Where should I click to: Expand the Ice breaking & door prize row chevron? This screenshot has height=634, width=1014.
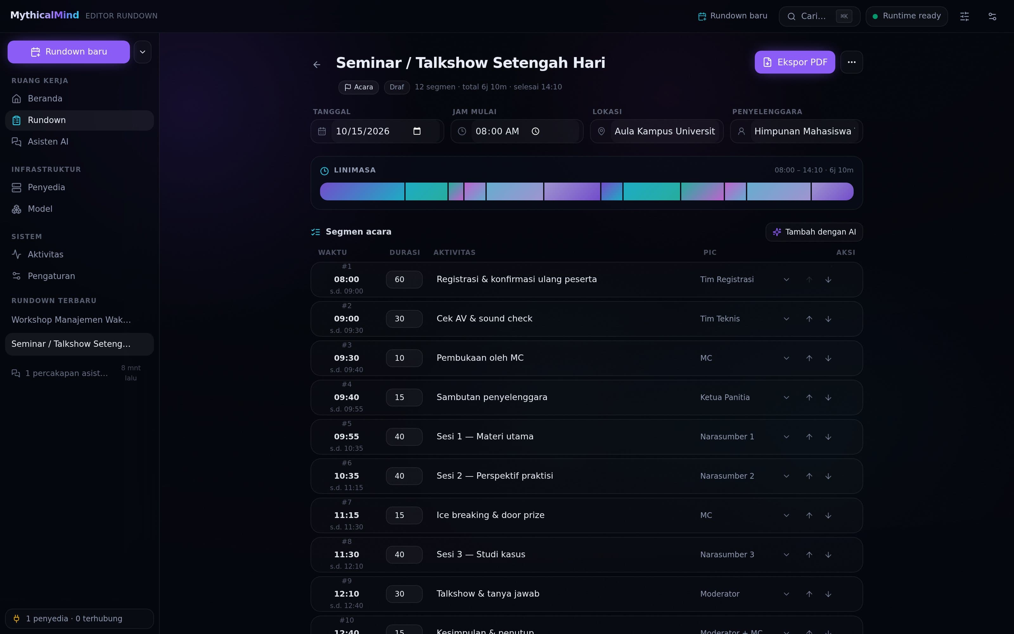[x=786, y=515]
